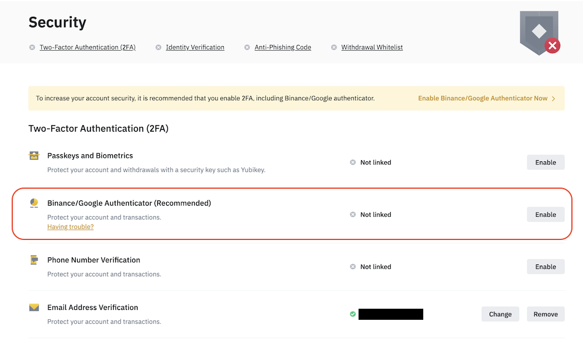This screenshot has height=346, width=583.
Task: Click the Passkeys and Biometrics title
Action: click(x=90, y=156)
